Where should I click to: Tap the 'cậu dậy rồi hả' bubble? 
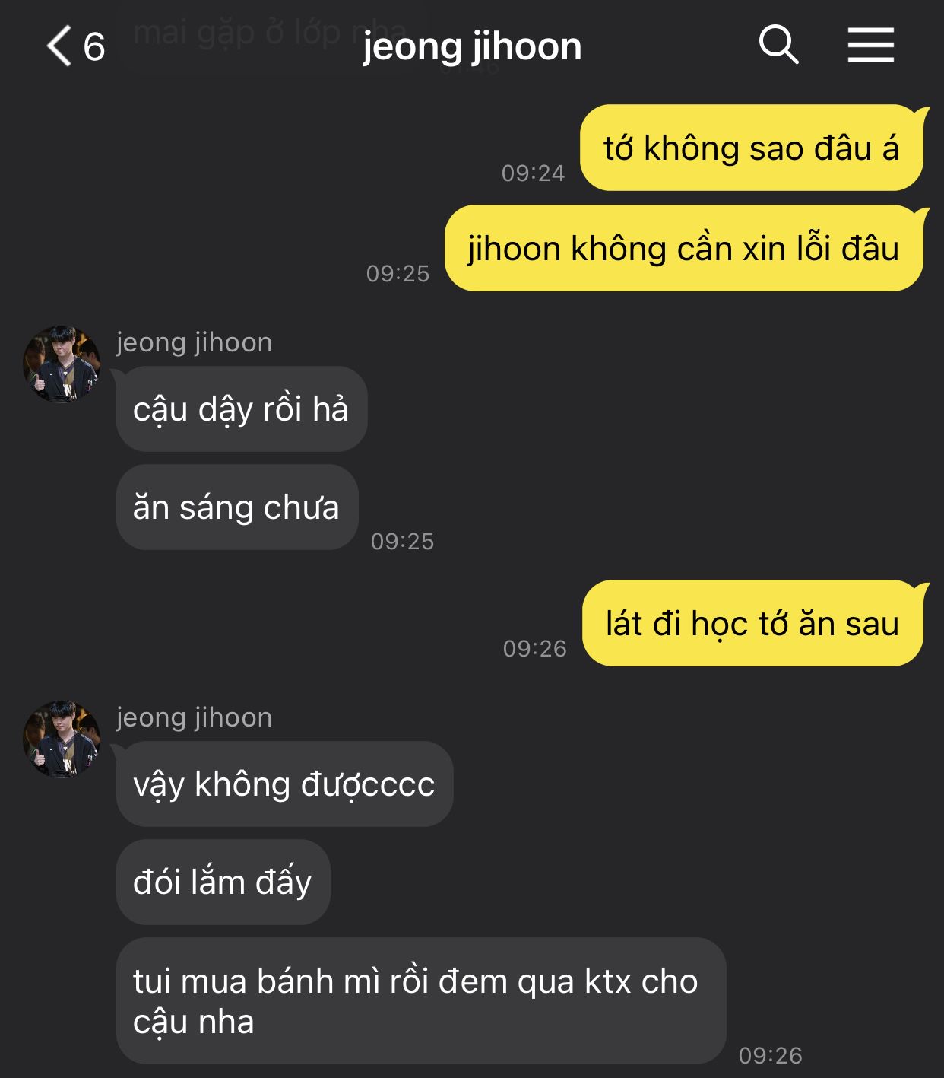click(x=242, y=409)
